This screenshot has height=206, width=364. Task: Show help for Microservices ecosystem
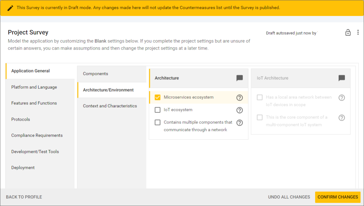coord(239,98)
